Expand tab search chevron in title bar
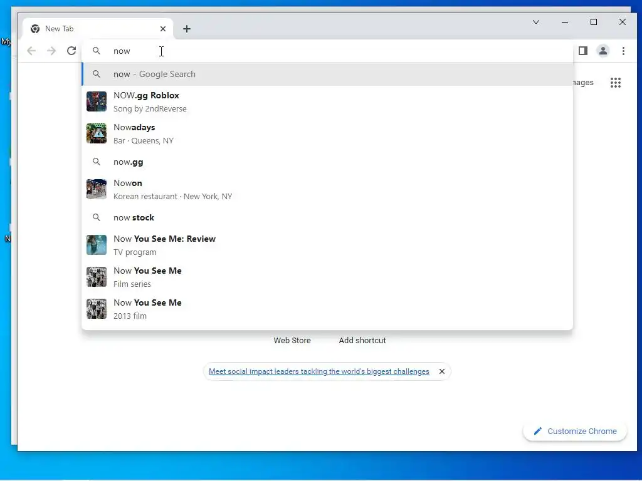Image resolution: width=642 pixels, height=481 pixels. coord(536,22)
